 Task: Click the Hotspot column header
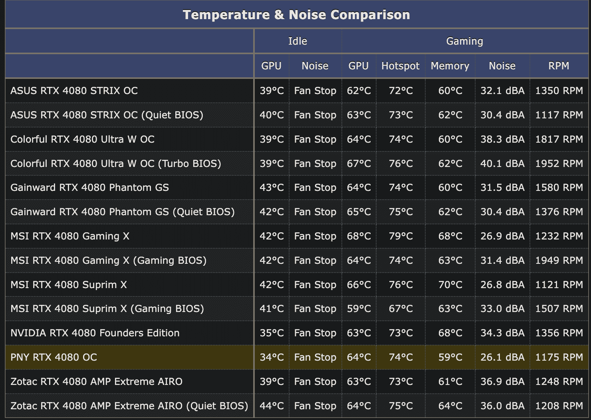(x=400, y=66)
